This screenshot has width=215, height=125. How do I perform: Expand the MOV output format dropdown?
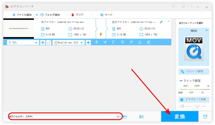point(207,31)
